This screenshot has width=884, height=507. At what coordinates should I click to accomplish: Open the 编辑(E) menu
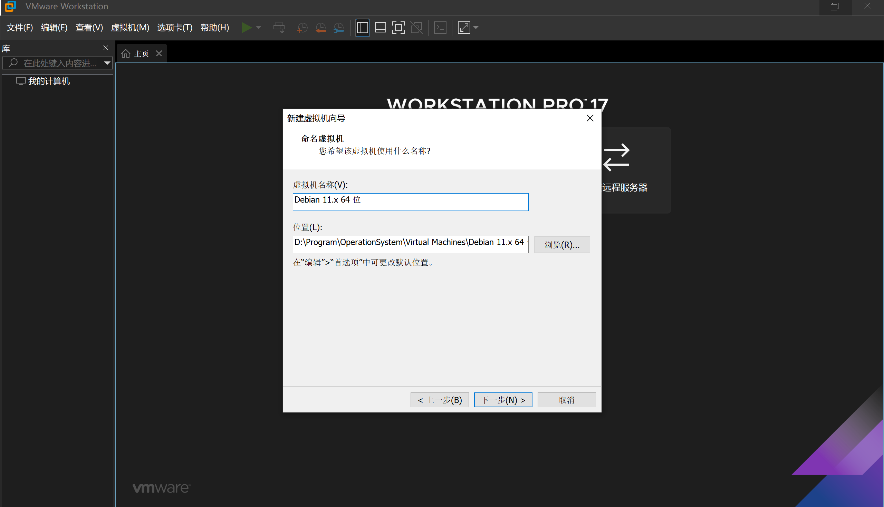[x=54, y=28]
